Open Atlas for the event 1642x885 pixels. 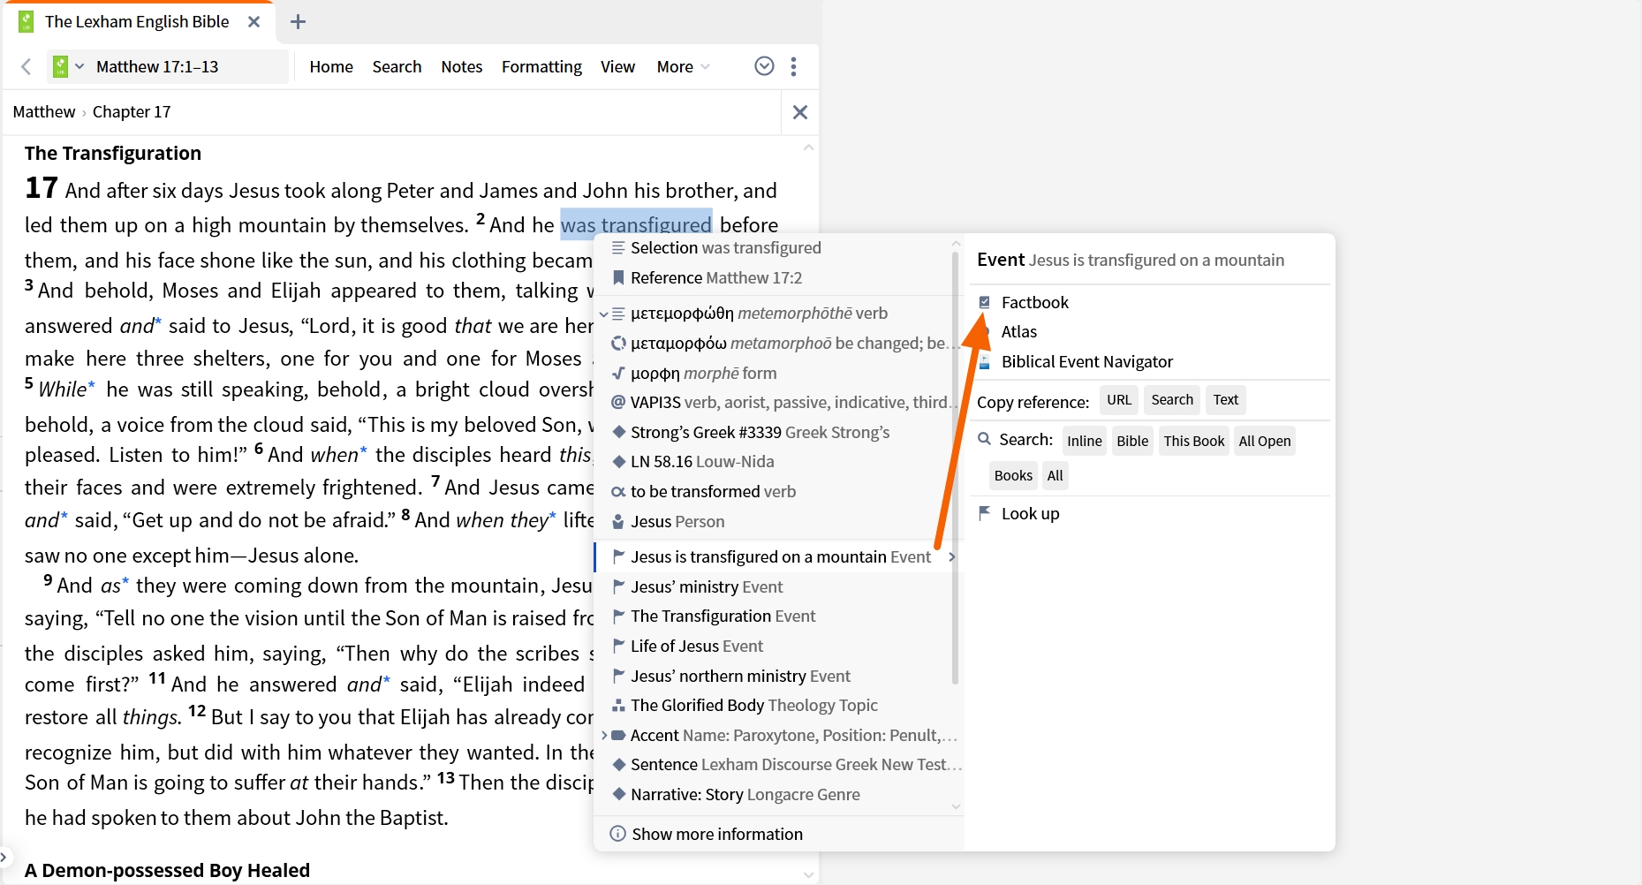[1018, 331]
